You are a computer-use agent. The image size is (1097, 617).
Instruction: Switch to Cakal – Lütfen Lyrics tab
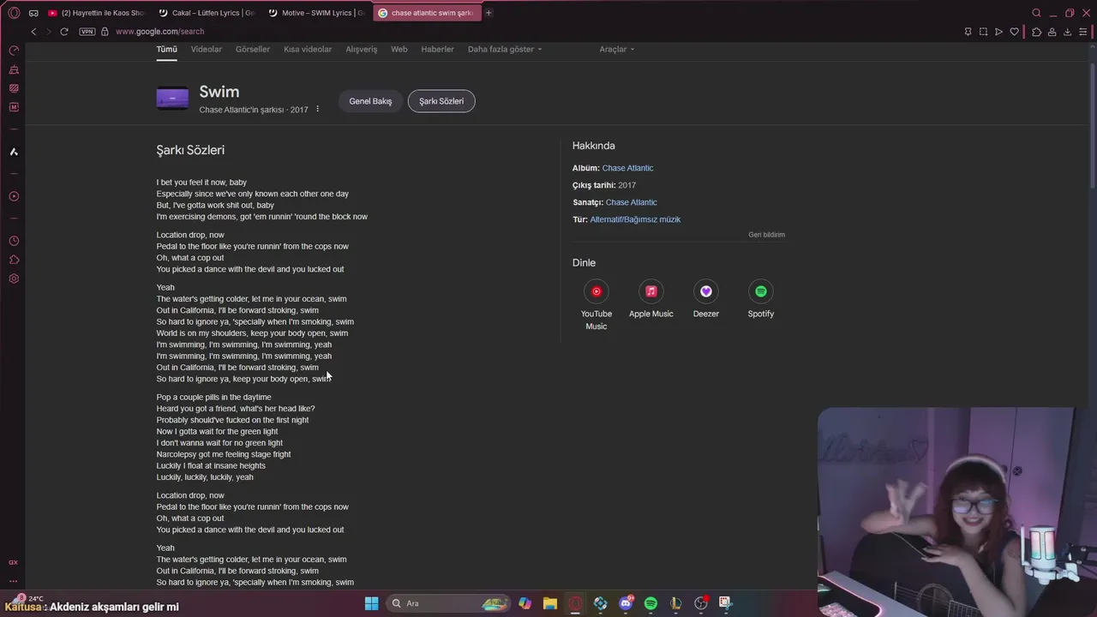click(207, 13)
